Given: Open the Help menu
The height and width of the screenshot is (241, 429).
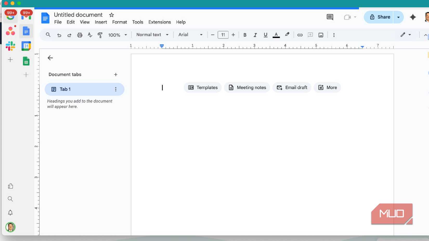Looking at the screenshot, I should [x=181, y=22].
